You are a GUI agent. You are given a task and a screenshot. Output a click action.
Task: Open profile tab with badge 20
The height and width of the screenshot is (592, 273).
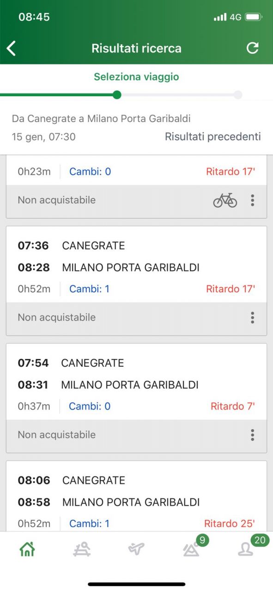tap(246, 549)
